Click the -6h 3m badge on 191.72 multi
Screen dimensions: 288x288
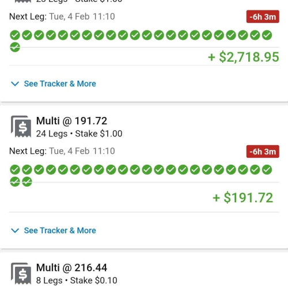pyautogui.click(x=263, y=151)
